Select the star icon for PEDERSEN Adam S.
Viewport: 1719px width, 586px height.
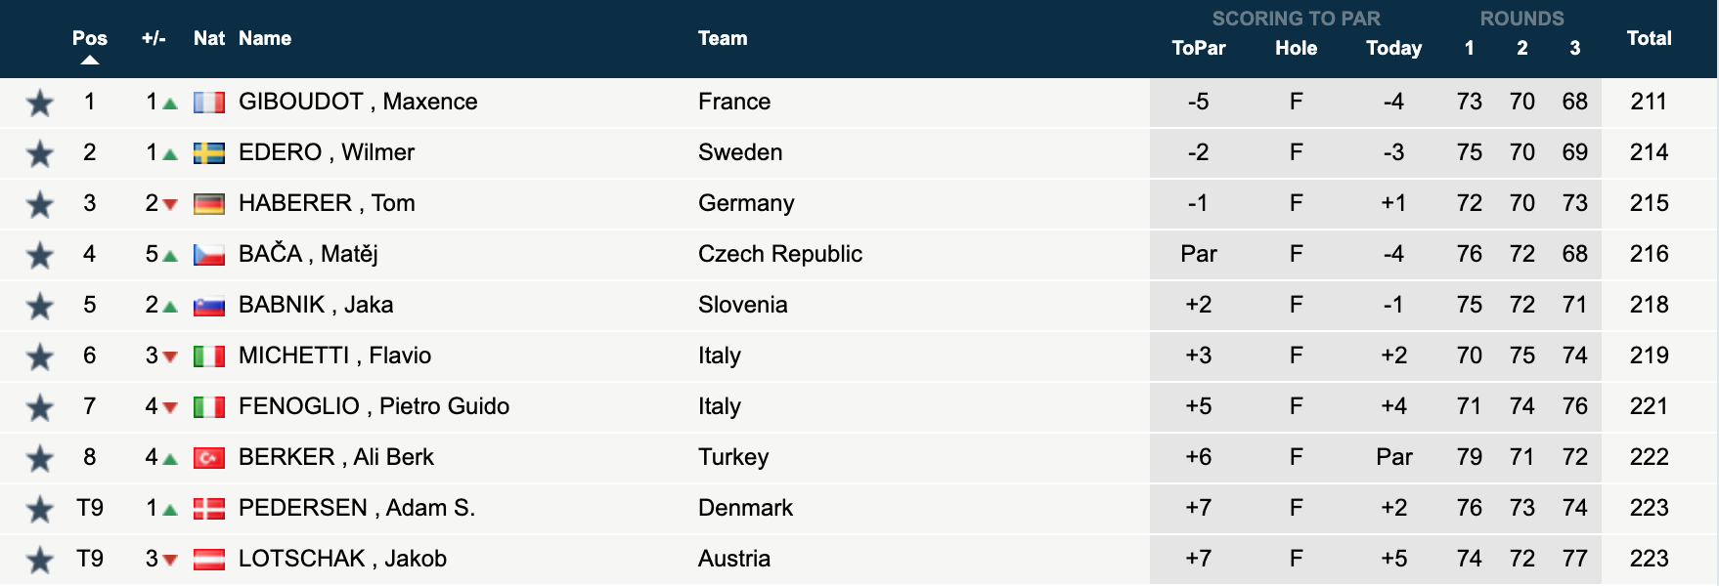[x=39, y=509]
